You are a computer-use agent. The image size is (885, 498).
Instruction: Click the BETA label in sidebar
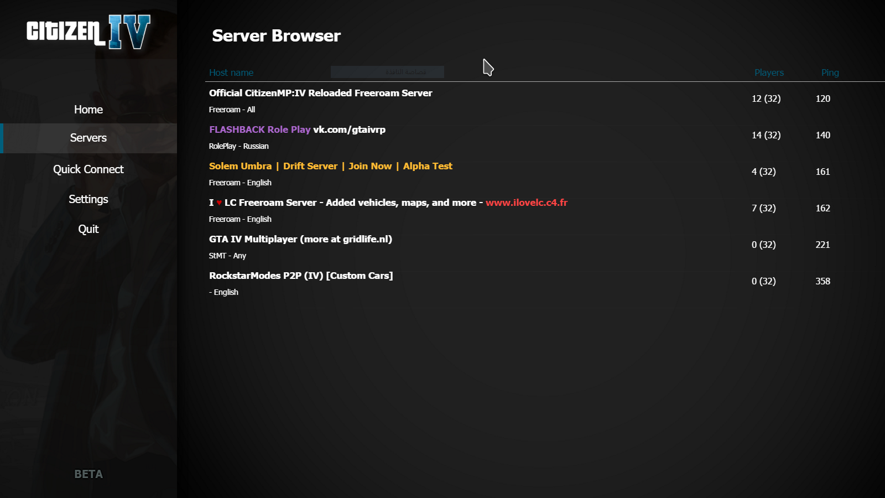click(x=88, y=474)
